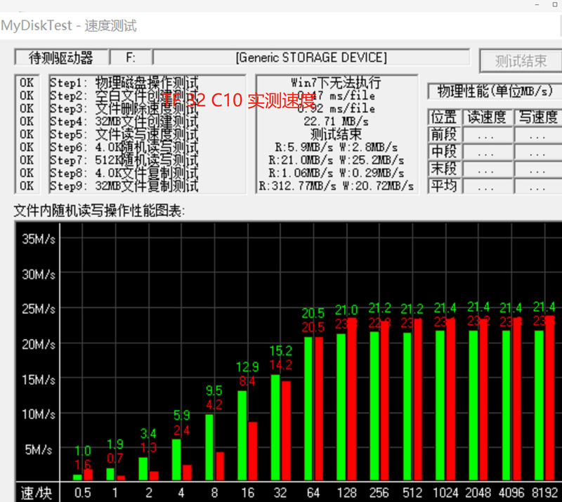
Task: Click the 前段 row label
Action: pyautogui.click(x=444, y=134)
